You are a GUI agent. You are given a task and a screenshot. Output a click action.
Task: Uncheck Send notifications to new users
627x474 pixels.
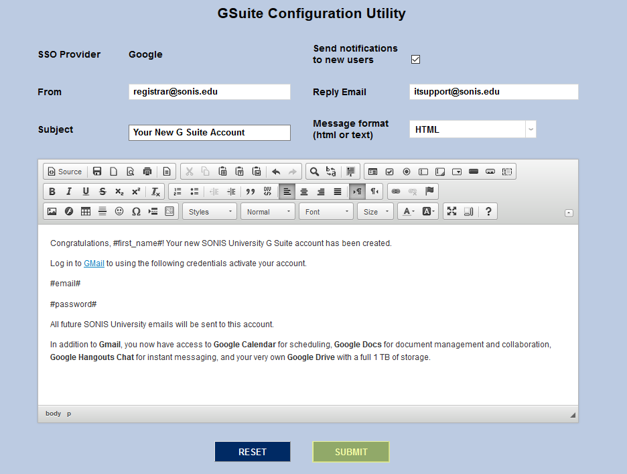point(415,60)
